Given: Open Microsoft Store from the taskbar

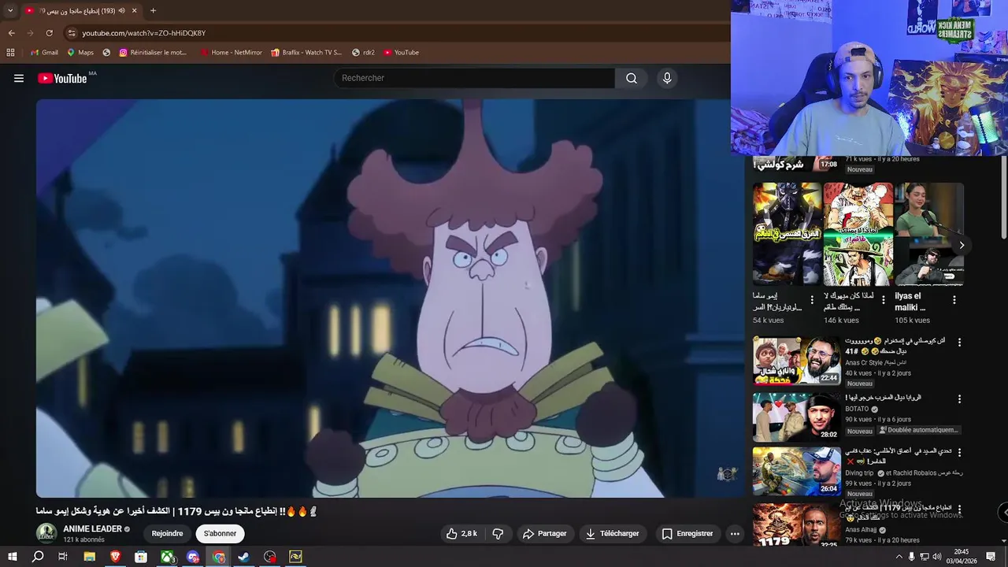Looking at the screenshot, I should [x=141, y=557].
